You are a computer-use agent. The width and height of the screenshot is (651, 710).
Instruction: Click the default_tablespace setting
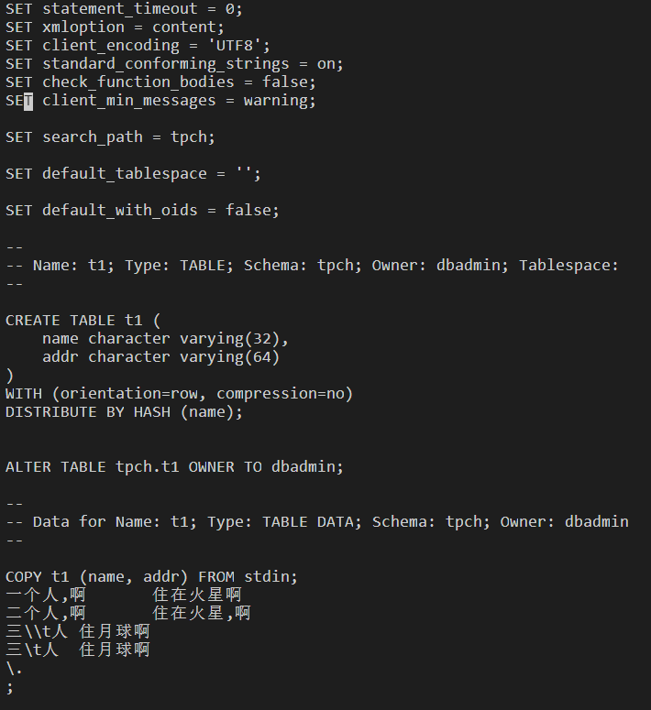click(125, 174)
